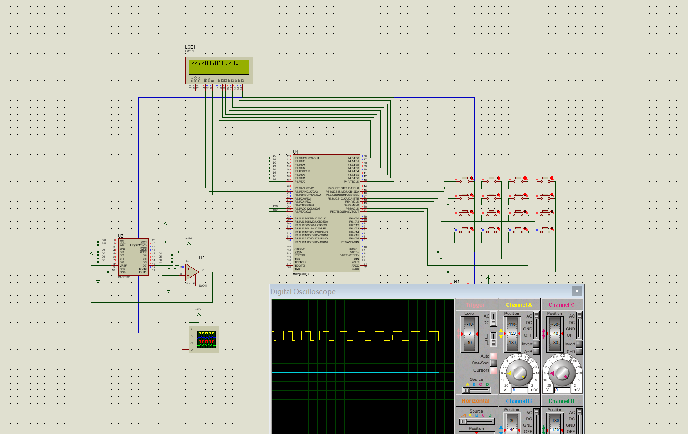Select the +15V power terminal above op-amp
688x434 pixels.
[x=189, y=244]
